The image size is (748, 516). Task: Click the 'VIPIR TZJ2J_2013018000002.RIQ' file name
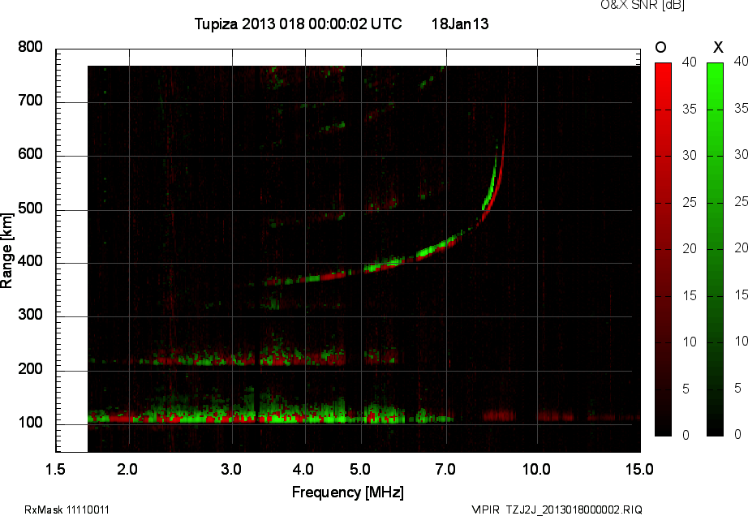(x=557, y=510)
